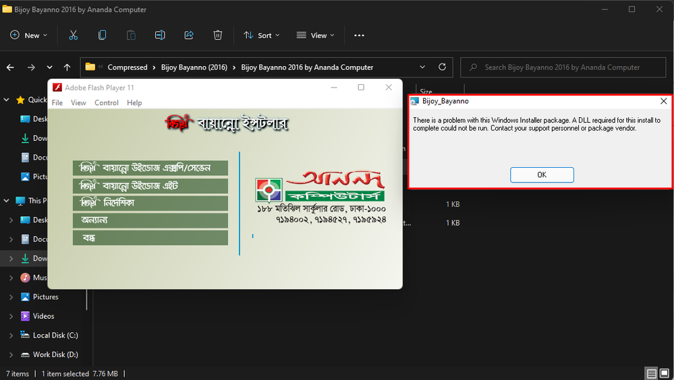
Task: Refresh the current folder view
Action: 442,67
